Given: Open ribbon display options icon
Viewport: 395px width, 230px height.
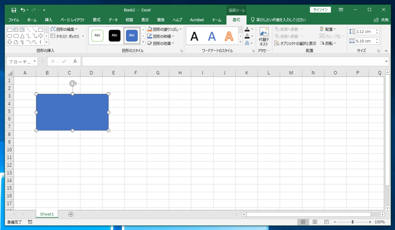Looking at the screenshot, I should tap(341, 10).
